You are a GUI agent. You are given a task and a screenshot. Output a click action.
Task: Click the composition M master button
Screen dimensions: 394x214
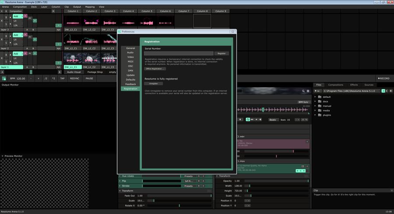click(53, 11)
